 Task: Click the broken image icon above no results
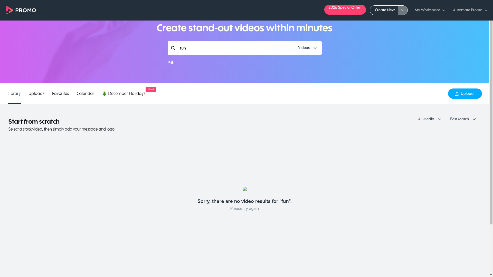tap(245, 189)
